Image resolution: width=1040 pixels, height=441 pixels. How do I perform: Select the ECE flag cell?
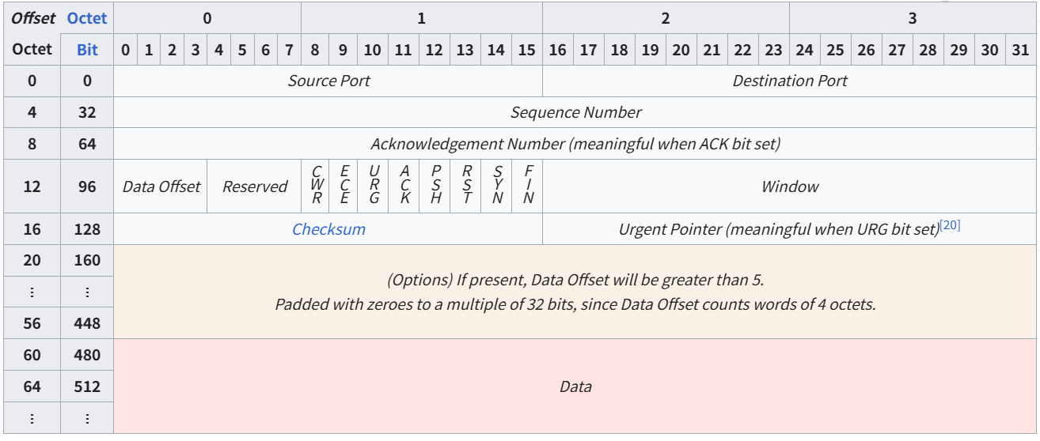click(x=344, y=186)
